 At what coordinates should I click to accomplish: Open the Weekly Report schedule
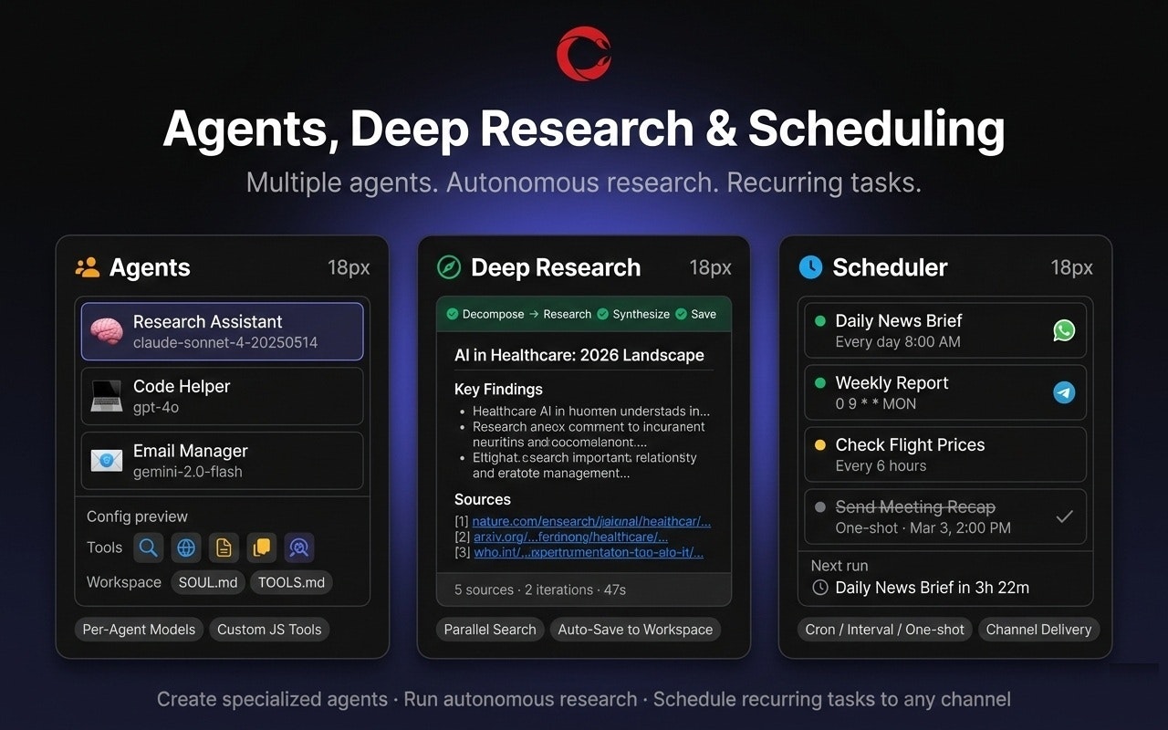tap(945, 392)
